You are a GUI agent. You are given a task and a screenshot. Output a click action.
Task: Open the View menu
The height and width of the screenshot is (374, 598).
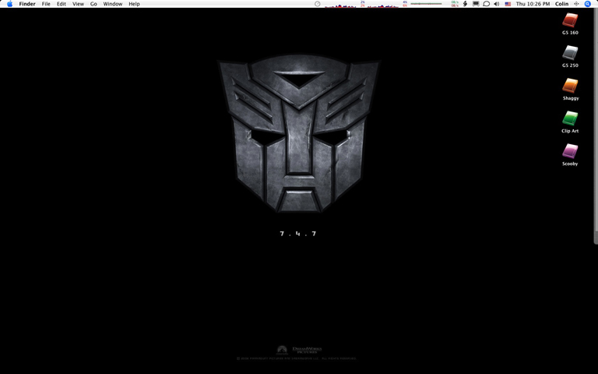[78, 4]
